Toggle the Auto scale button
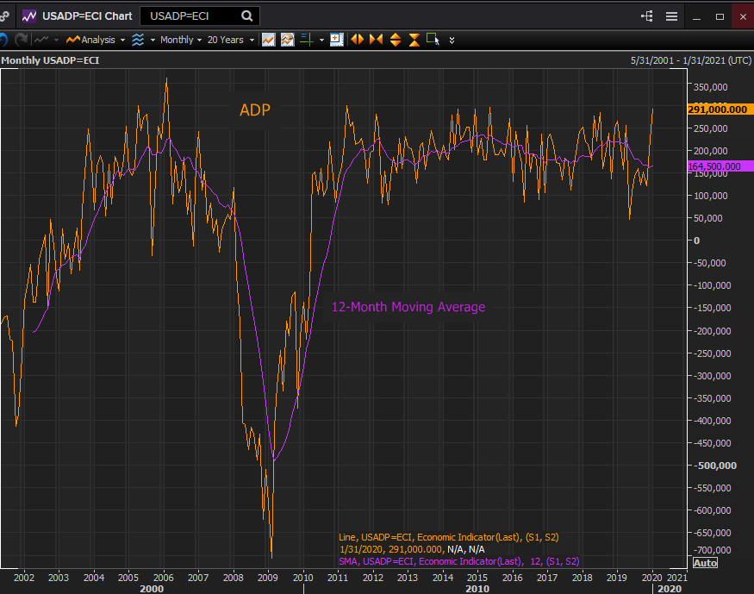 [705, 563]
